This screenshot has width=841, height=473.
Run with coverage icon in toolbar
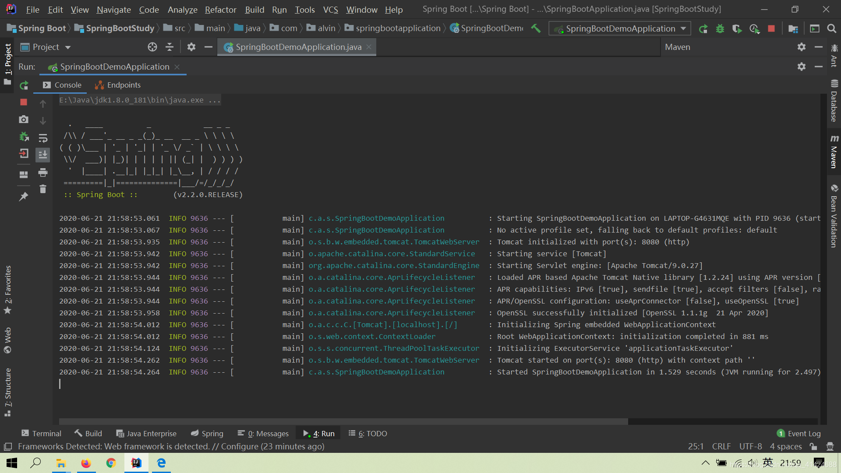(x=737, y=28)
